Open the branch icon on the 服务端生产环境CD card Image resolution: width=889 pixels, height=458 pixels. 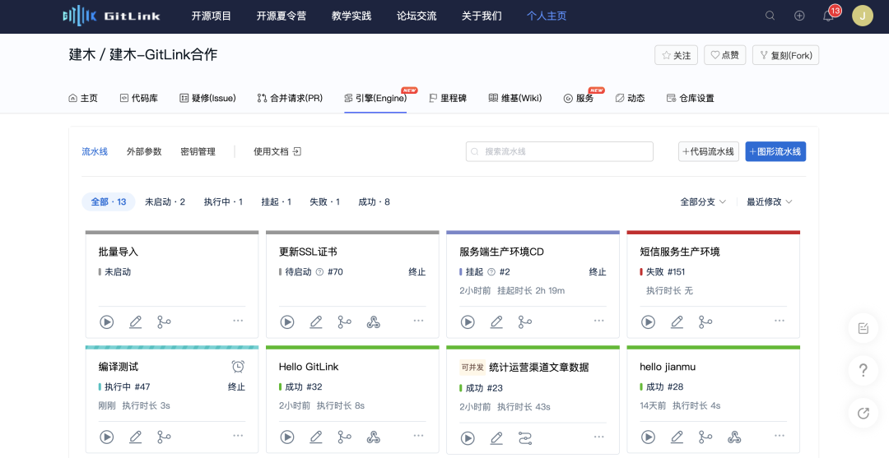(x=525, y=322)
